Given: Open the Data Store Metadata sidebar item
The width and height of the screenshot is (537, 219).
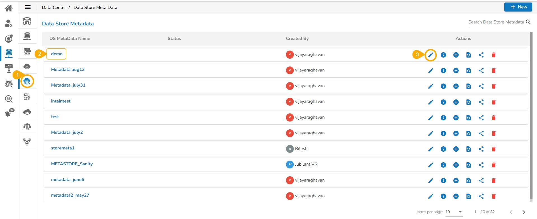Looking at the screenshot, I should pos(27,82).
